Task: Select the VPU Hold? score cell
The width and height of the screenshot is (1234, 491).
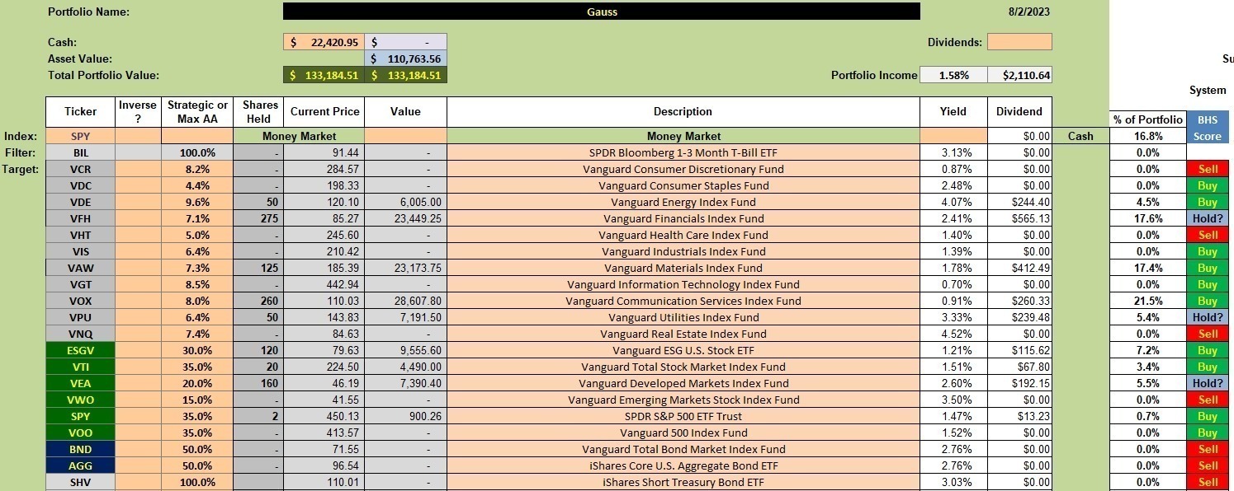Action: coord(1207,317)
